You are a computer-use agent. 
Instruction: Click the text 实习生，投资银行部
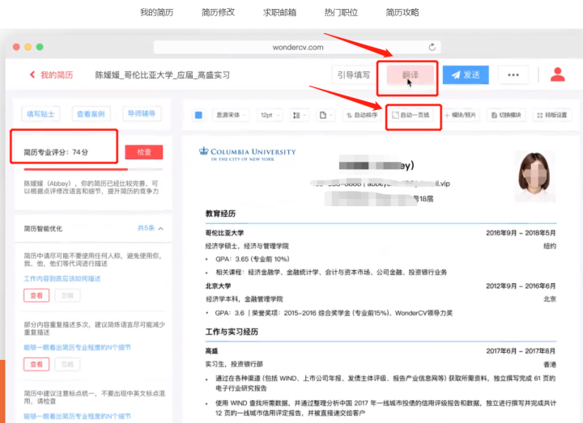(234, 364)
